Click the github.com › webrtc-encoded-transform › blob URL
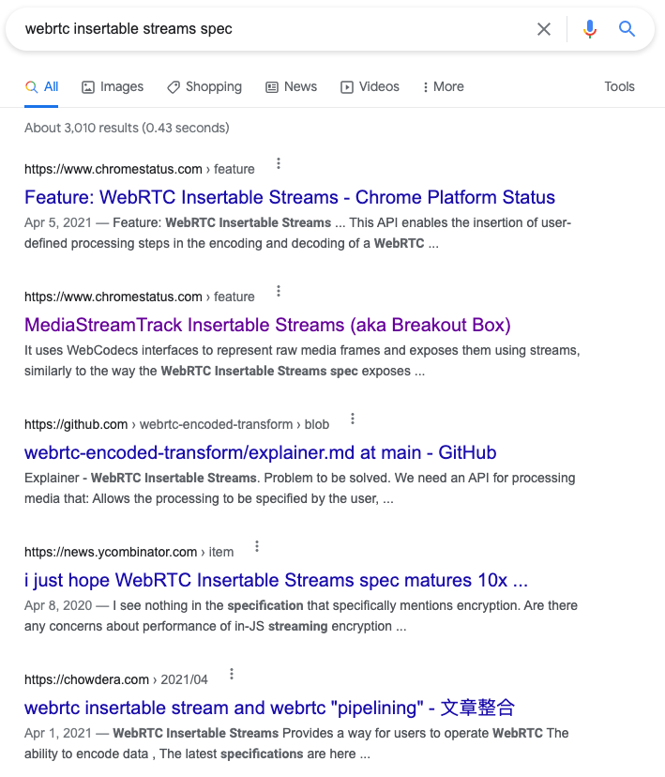 coord(176,425)
